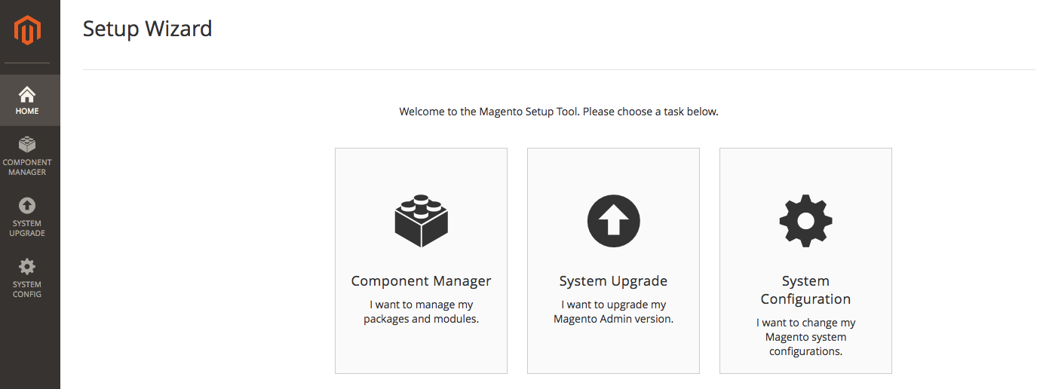
Task: Click the small gear System Config sidebar icon
Action: pyautogui.click(x=27, y=266)
